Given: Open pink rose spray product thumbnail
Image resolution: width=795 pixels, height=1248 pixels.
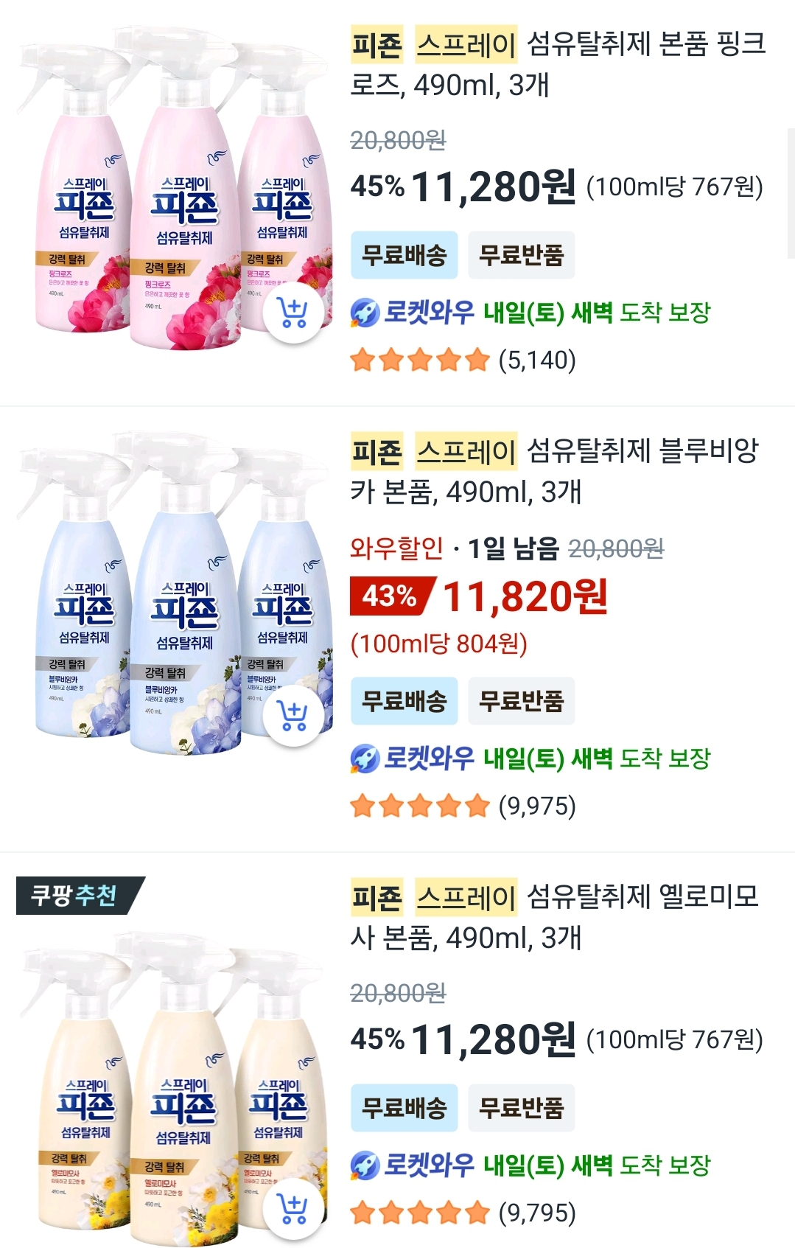Looking at the screenshot, I should click(174, 188).
